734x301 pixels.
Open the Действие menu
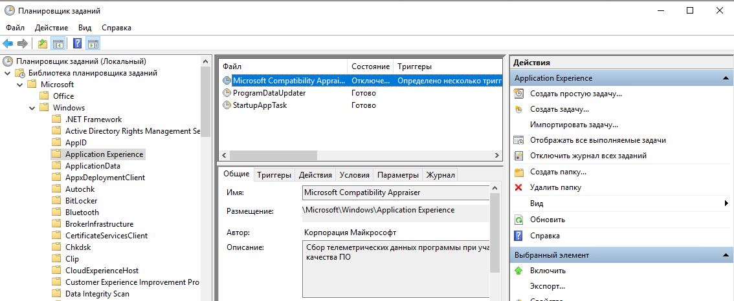pyautogui.click(x=52, y=28)
